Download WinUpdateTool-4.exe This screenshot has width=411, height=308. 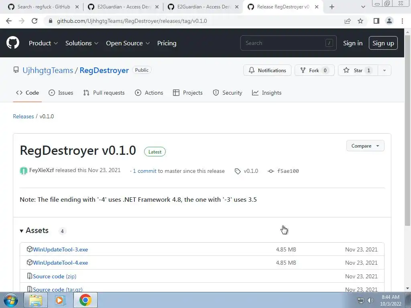[60, 263]
